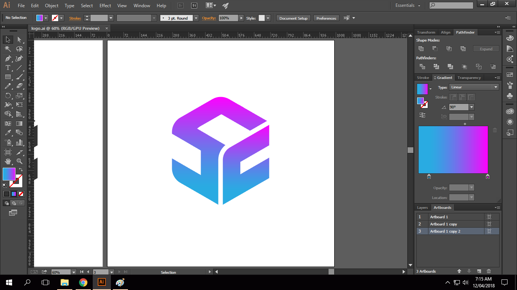Click the left cyan gradient stop

429,176
